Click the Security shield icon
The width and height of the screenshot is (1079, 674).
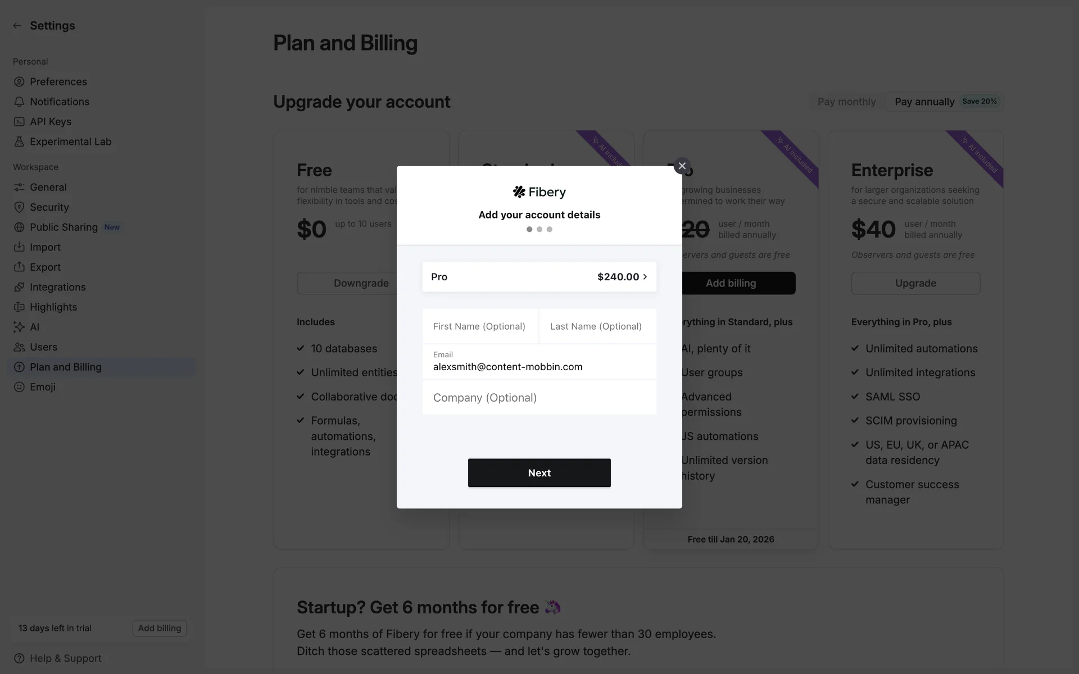point(19,207)
